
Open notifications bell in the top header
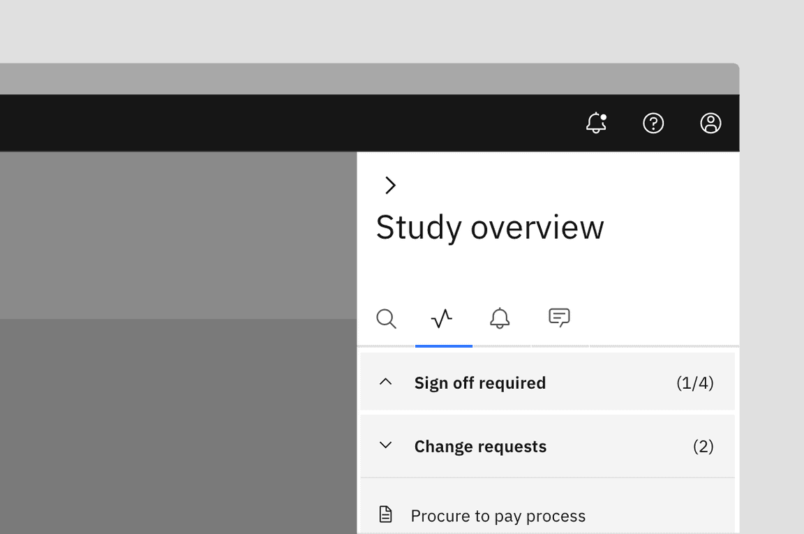coord(595,124)
